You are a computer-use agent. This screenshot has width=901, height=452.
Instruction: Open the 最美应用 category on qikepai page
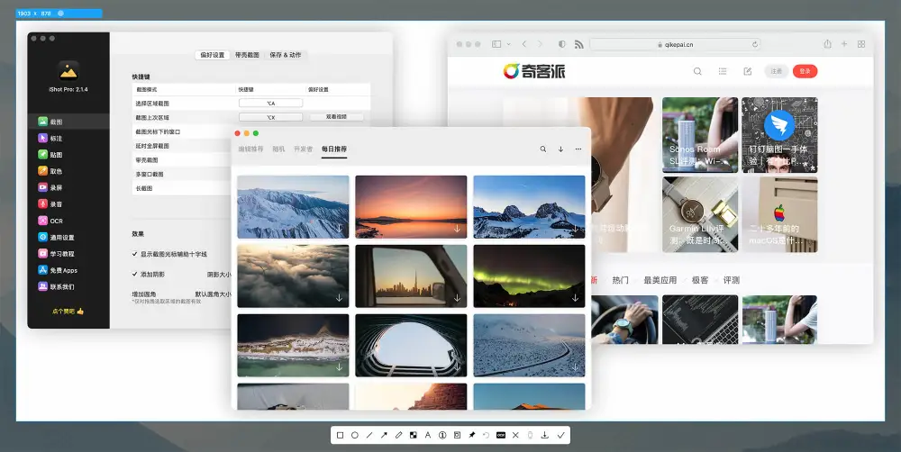660,280
